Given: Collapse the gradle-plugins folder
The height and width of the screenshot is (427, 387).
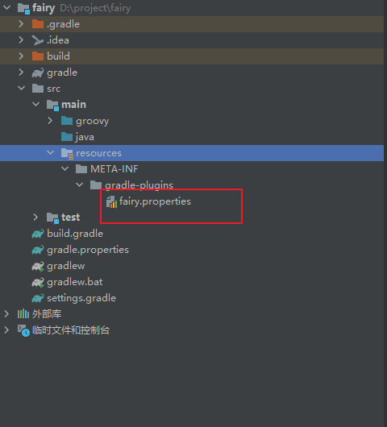Looking at the screenshot, I should click(79, 185).
